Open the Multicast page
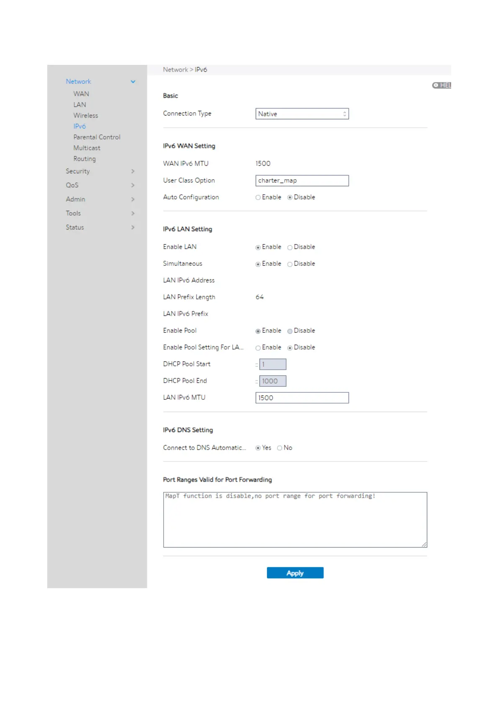 (x=87, y=148)
